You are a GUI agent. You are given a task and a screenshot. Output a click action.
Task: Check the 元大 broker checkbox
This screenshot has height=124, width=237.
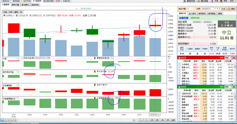click(x=179, y=70)
